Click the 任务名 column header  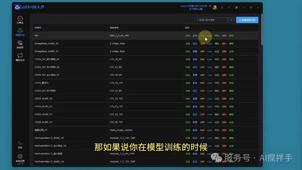(38, 28)
